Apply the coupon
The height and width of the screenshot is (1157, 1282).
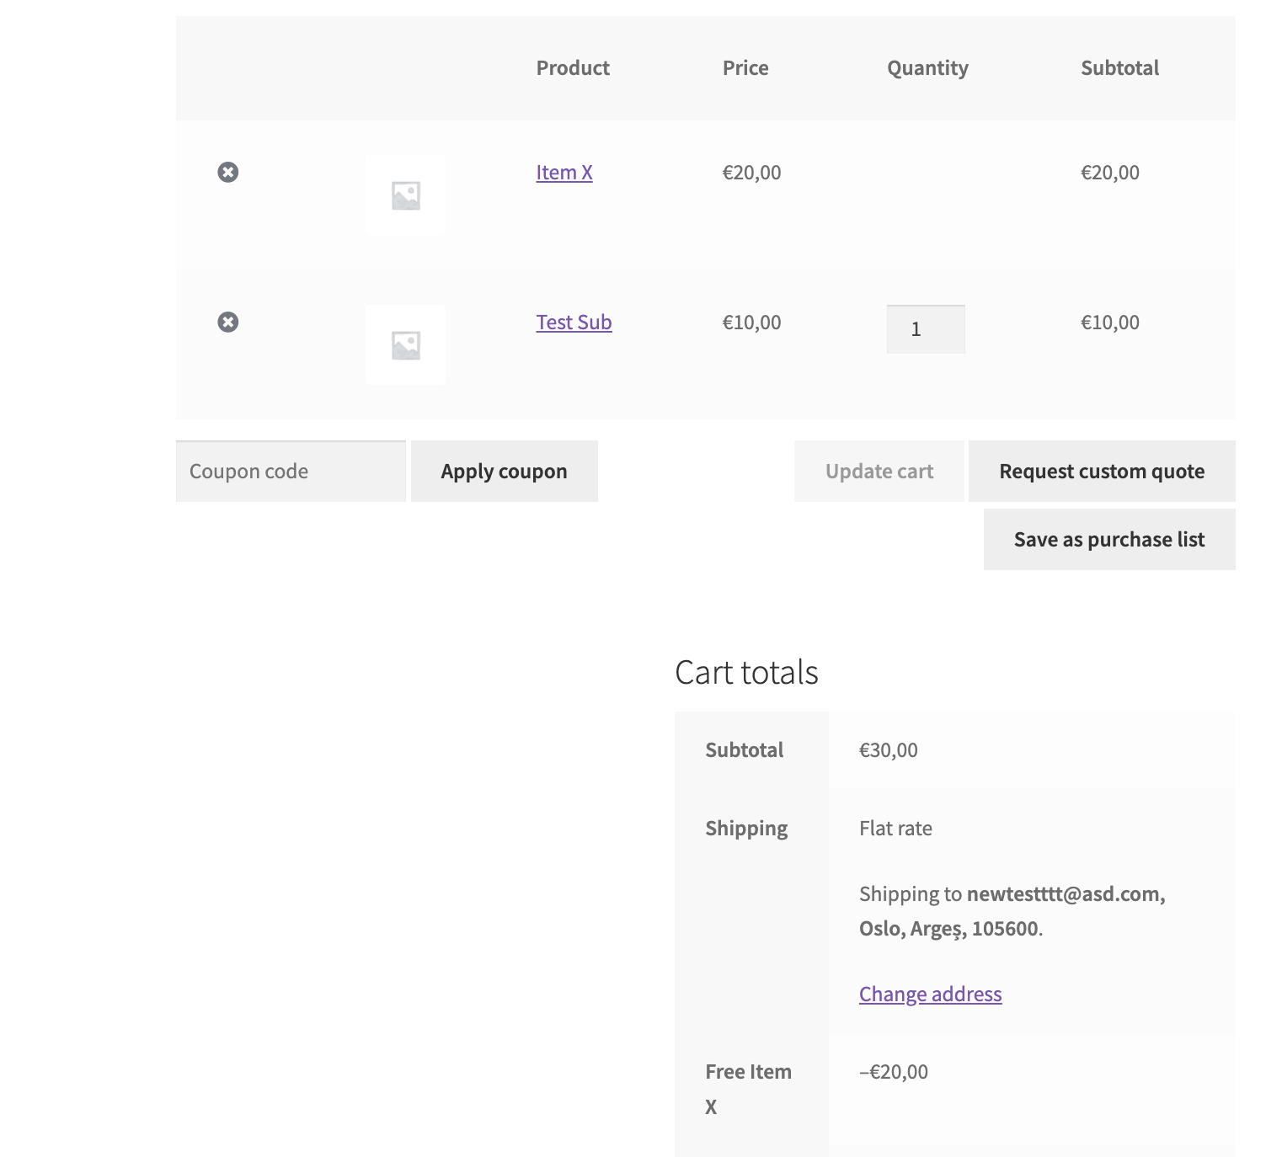(x=505, y=472)
